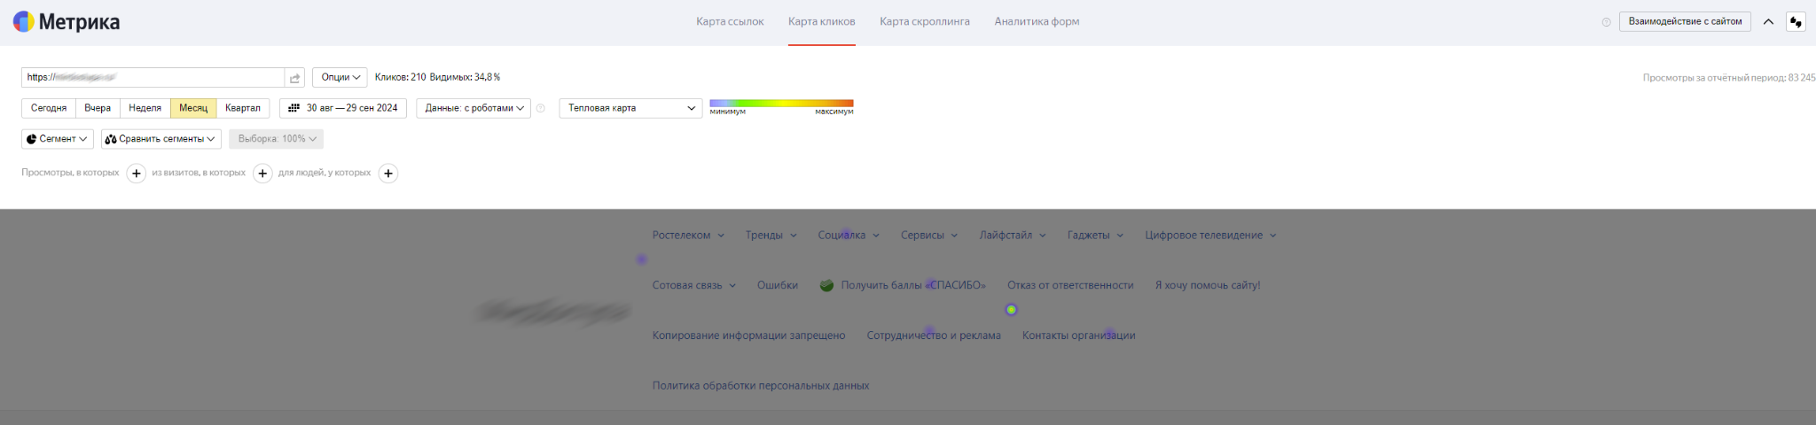Click the share icon beside URL field
The height and width of the screenshot is (425, 1816).
(294, 78)
